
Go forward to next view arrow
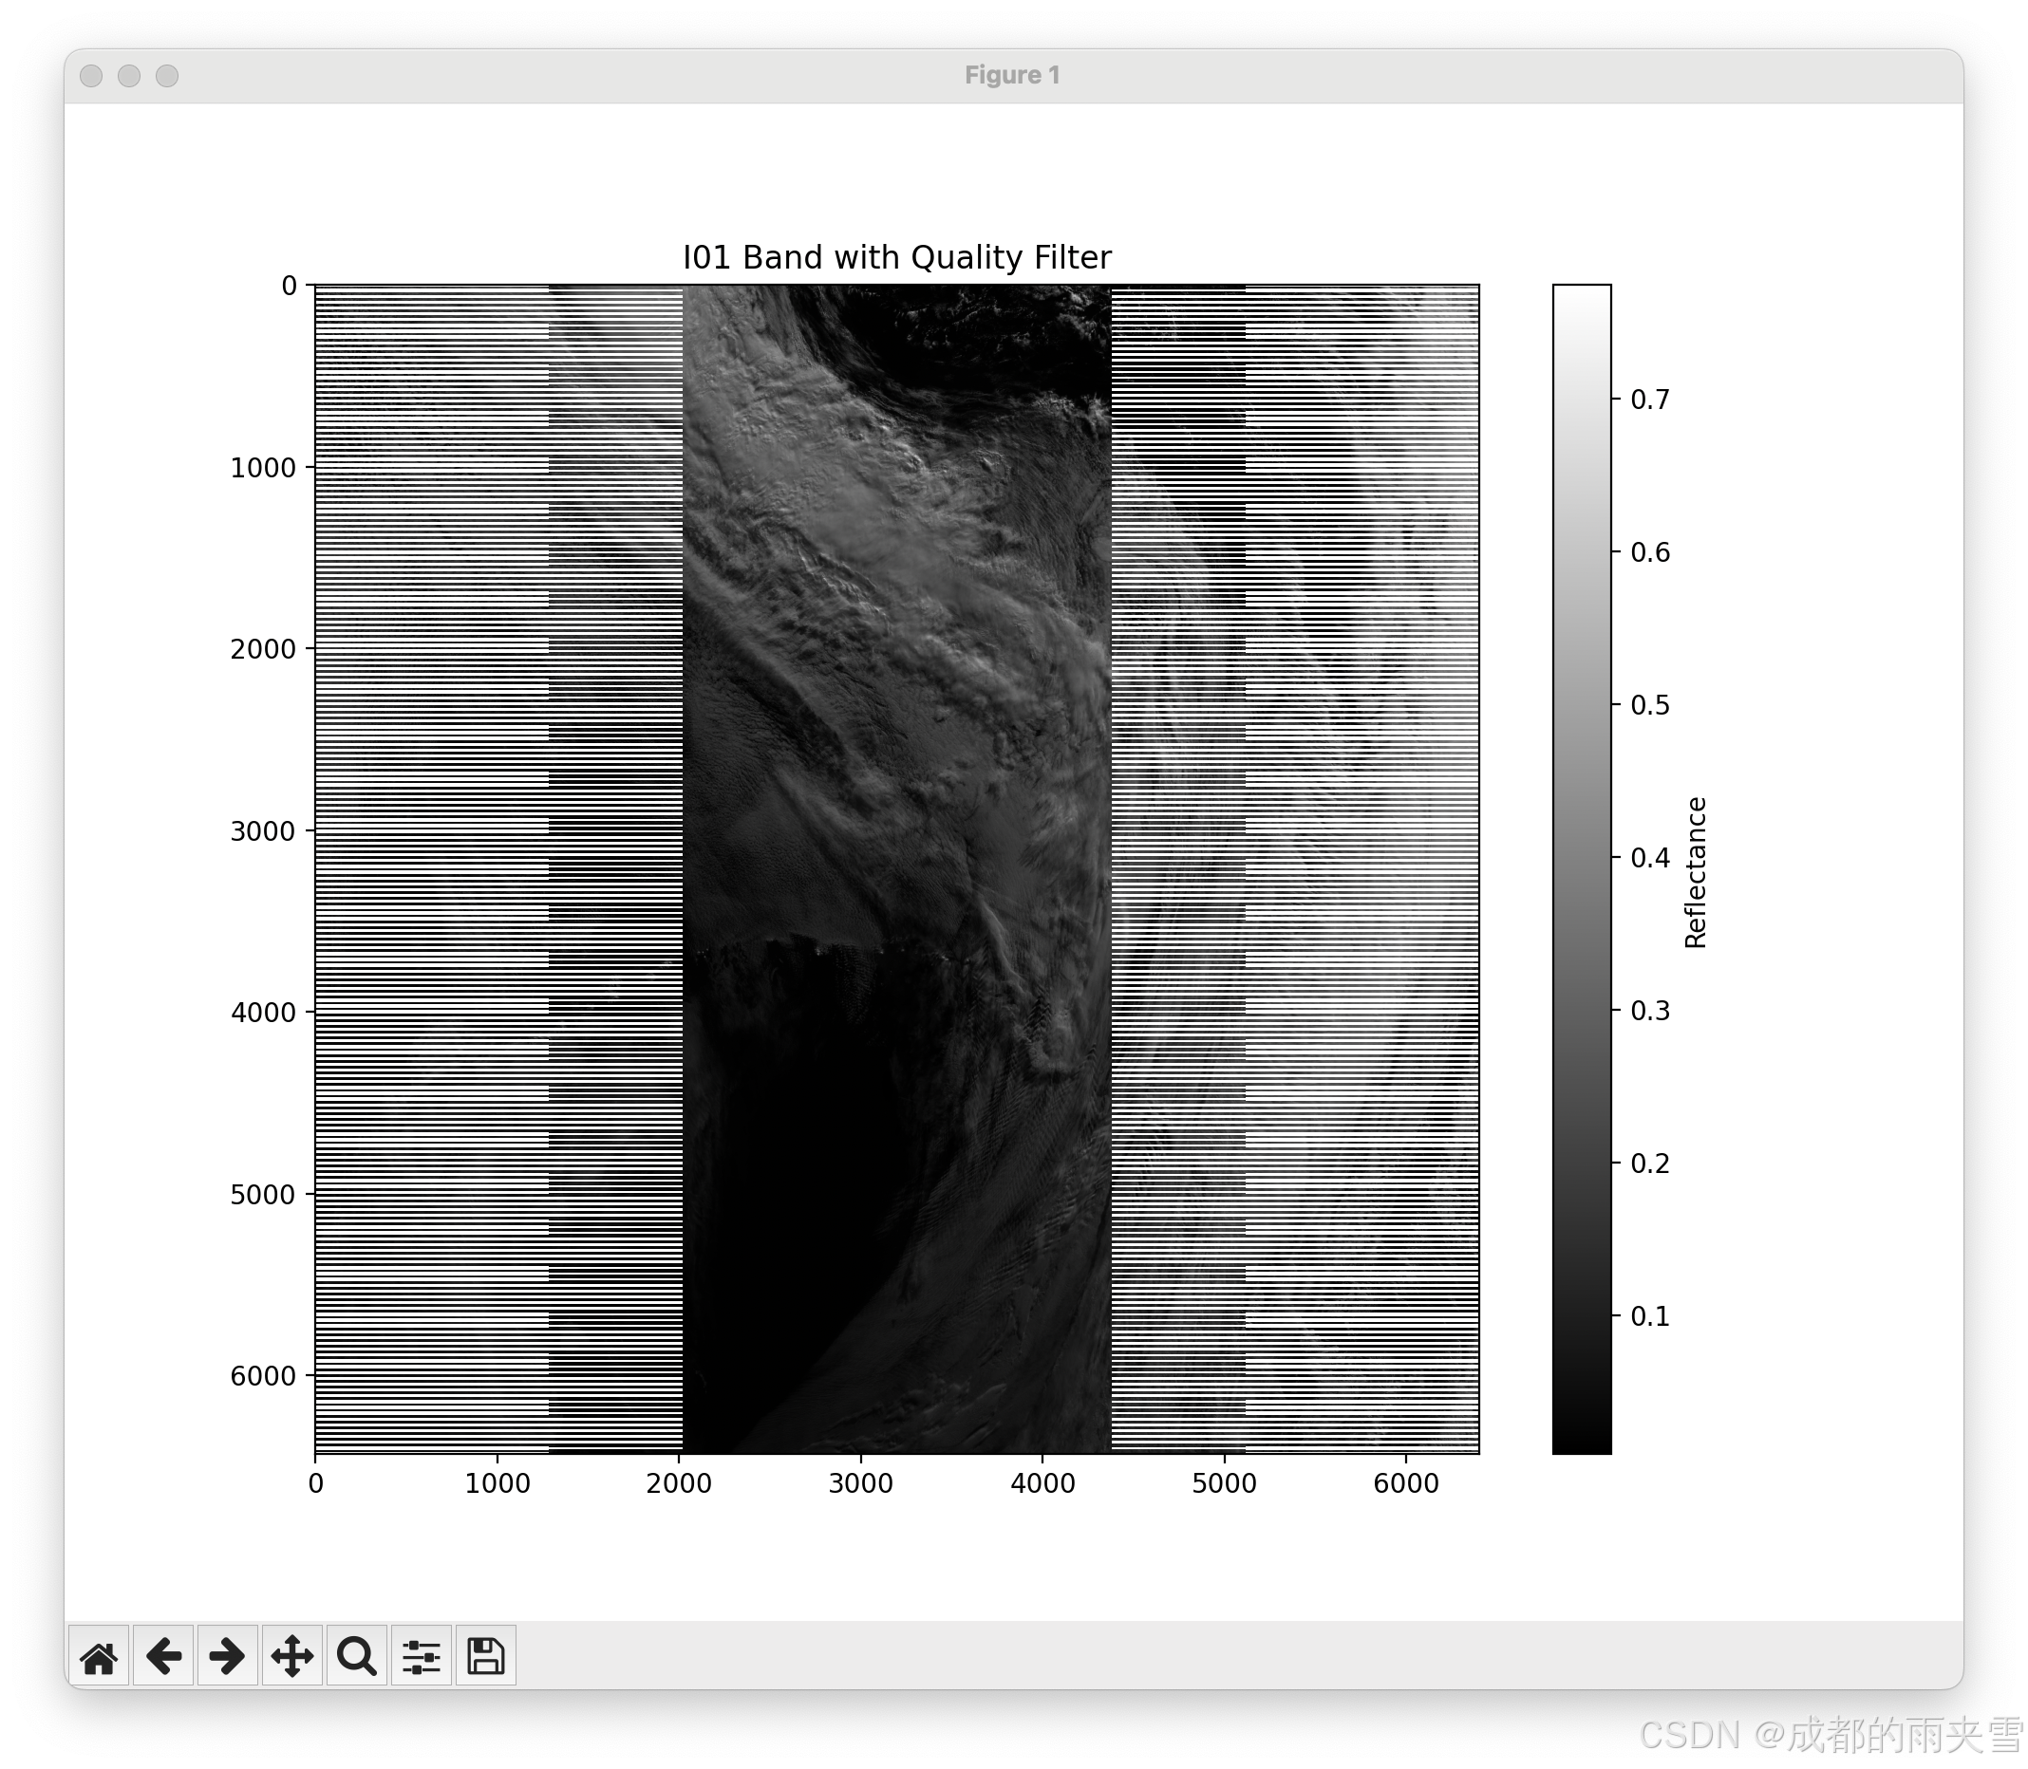tap(228, 1655)
